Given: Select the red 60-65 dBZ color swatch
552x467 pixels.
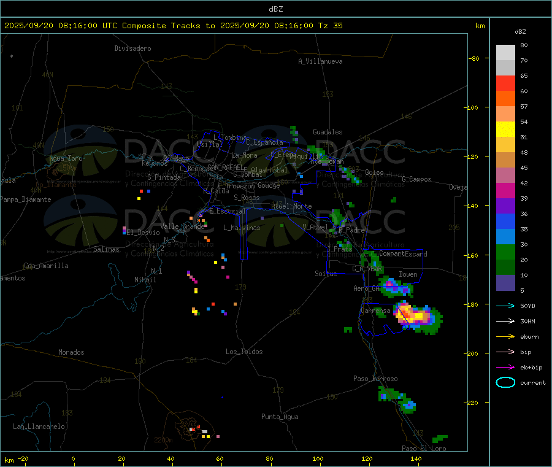Looking at the screenshot, I should 505,83.
